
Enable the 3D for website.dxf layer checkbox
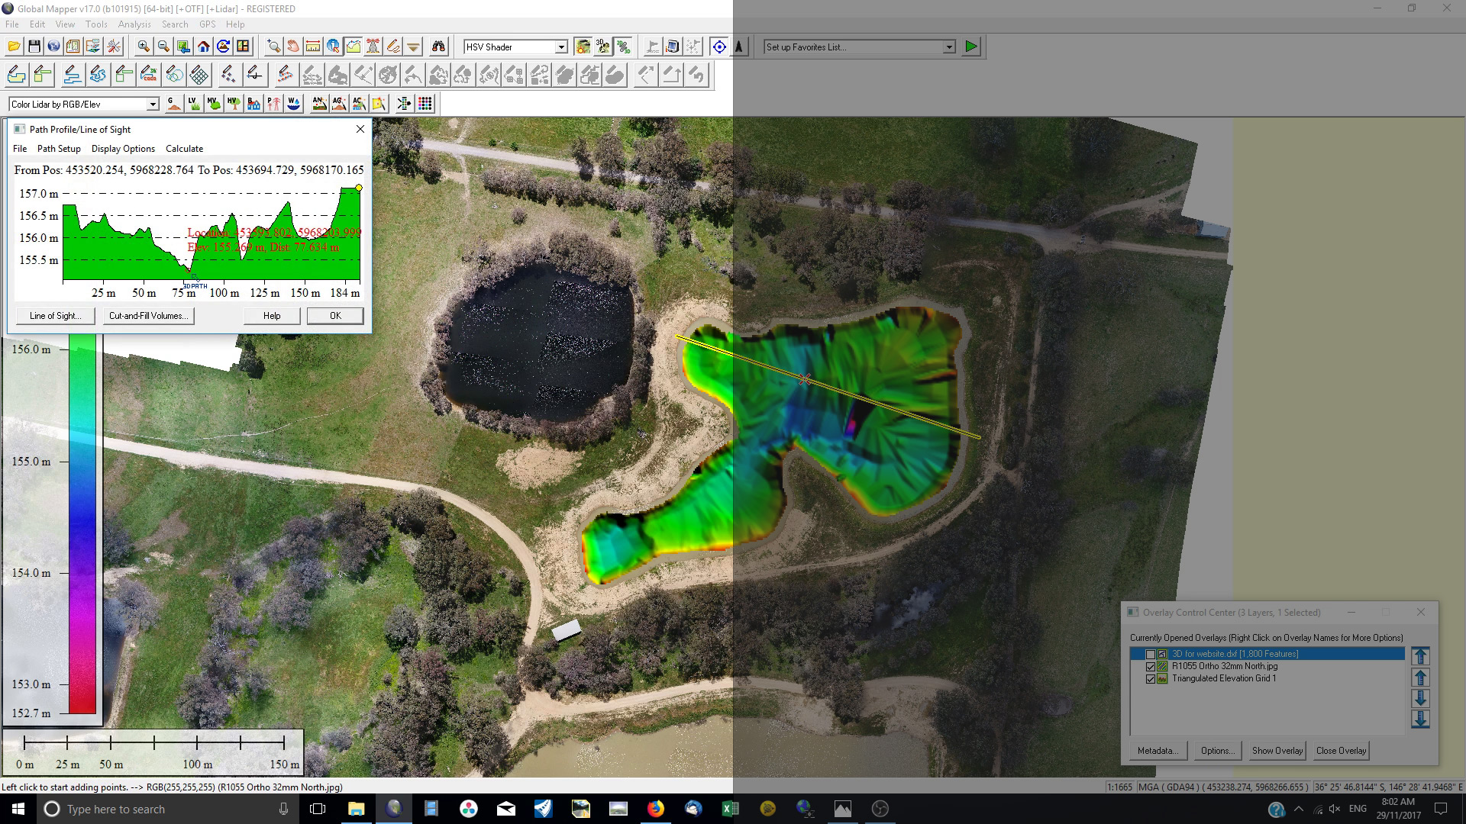point(1150,654)
